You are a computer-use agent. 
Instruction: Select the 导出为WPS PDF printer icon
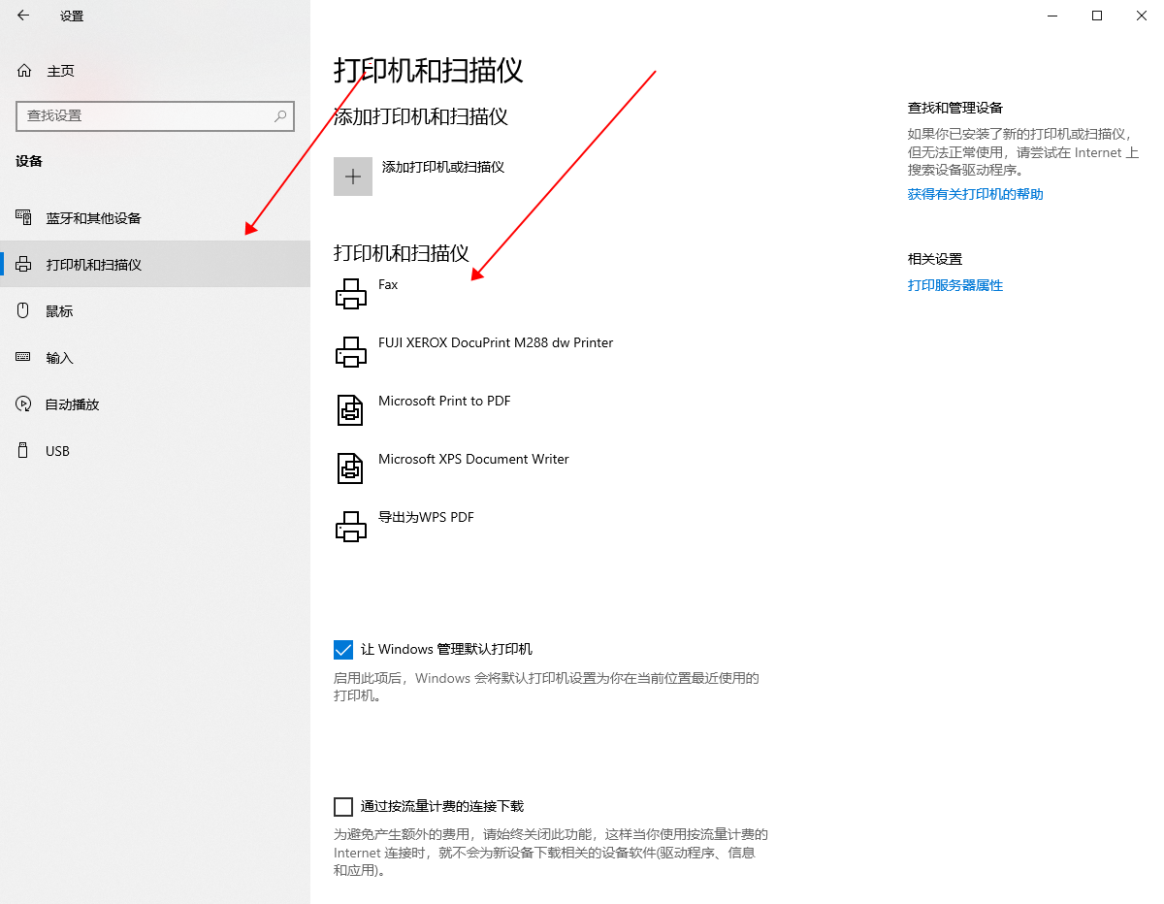pos(350,527)
